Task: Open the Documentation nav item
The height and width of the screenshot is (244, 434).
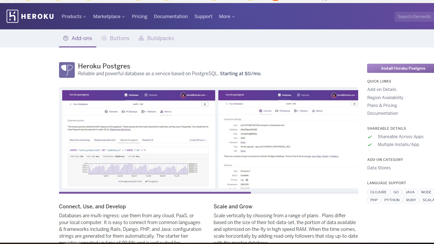Action: coord(171,17)
